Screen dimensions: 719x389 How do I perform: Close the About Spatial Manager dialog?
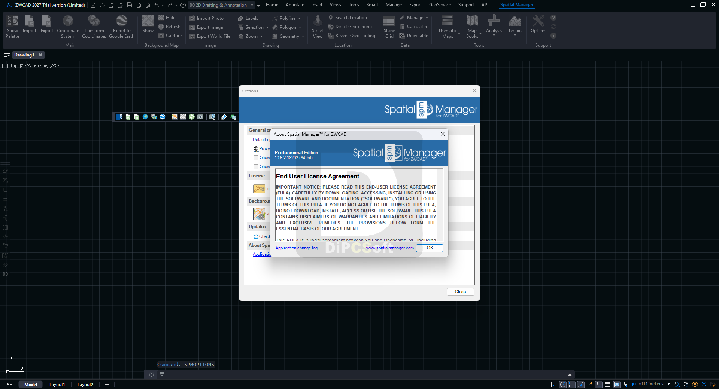(x=443, y=134)
